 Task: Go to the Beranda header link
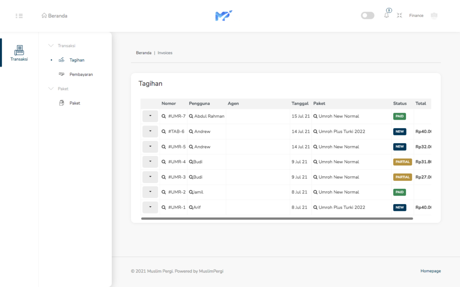(54, 16)
